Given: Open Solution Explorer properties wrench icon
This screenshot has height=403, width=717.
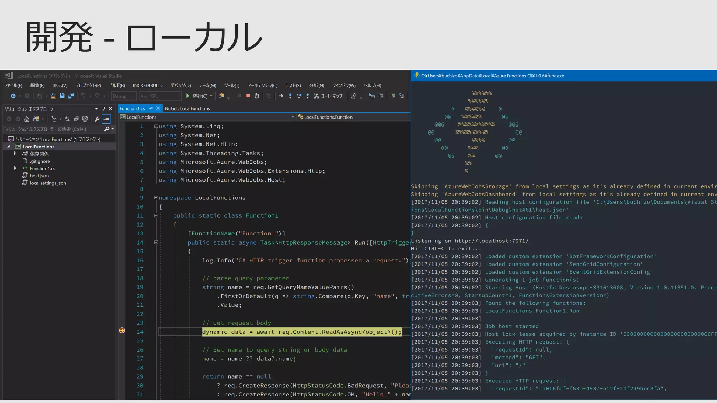Looking at the screenshot, I should click(97, 119).
